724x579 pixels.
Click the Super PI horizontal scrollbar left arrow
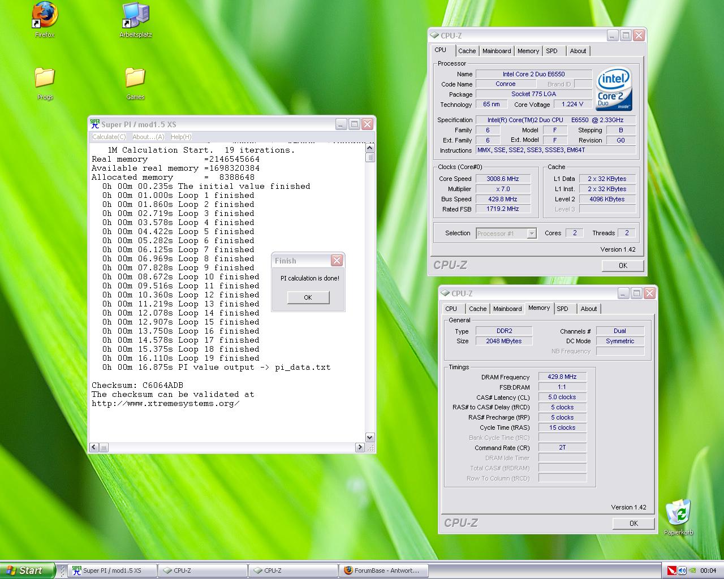pos(94,447)
